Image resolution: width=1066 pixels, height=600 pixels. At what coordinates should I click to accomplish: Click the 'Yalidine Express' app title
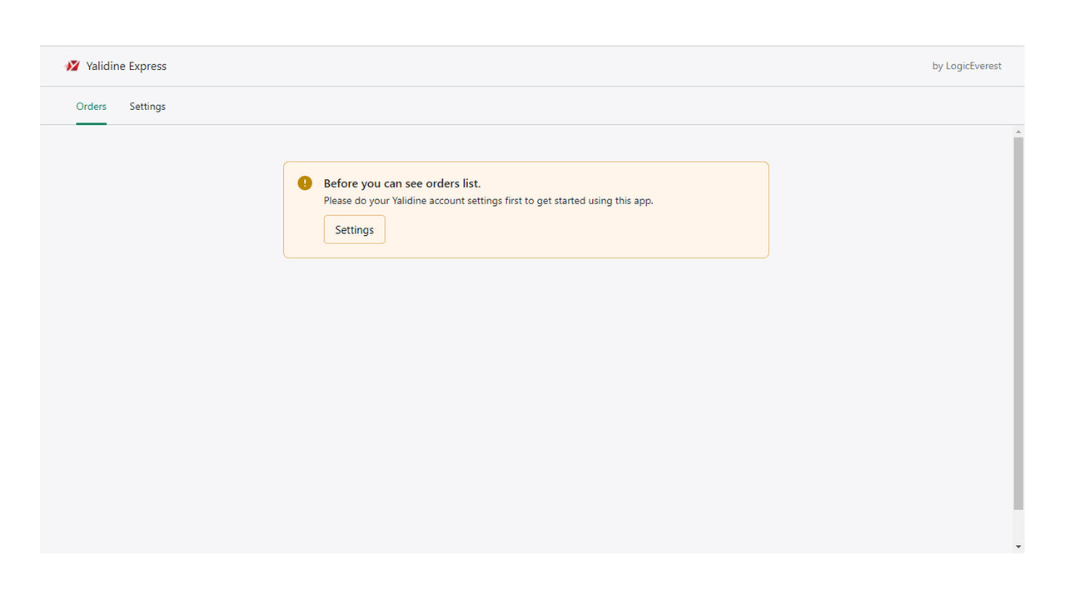[127, 66]
